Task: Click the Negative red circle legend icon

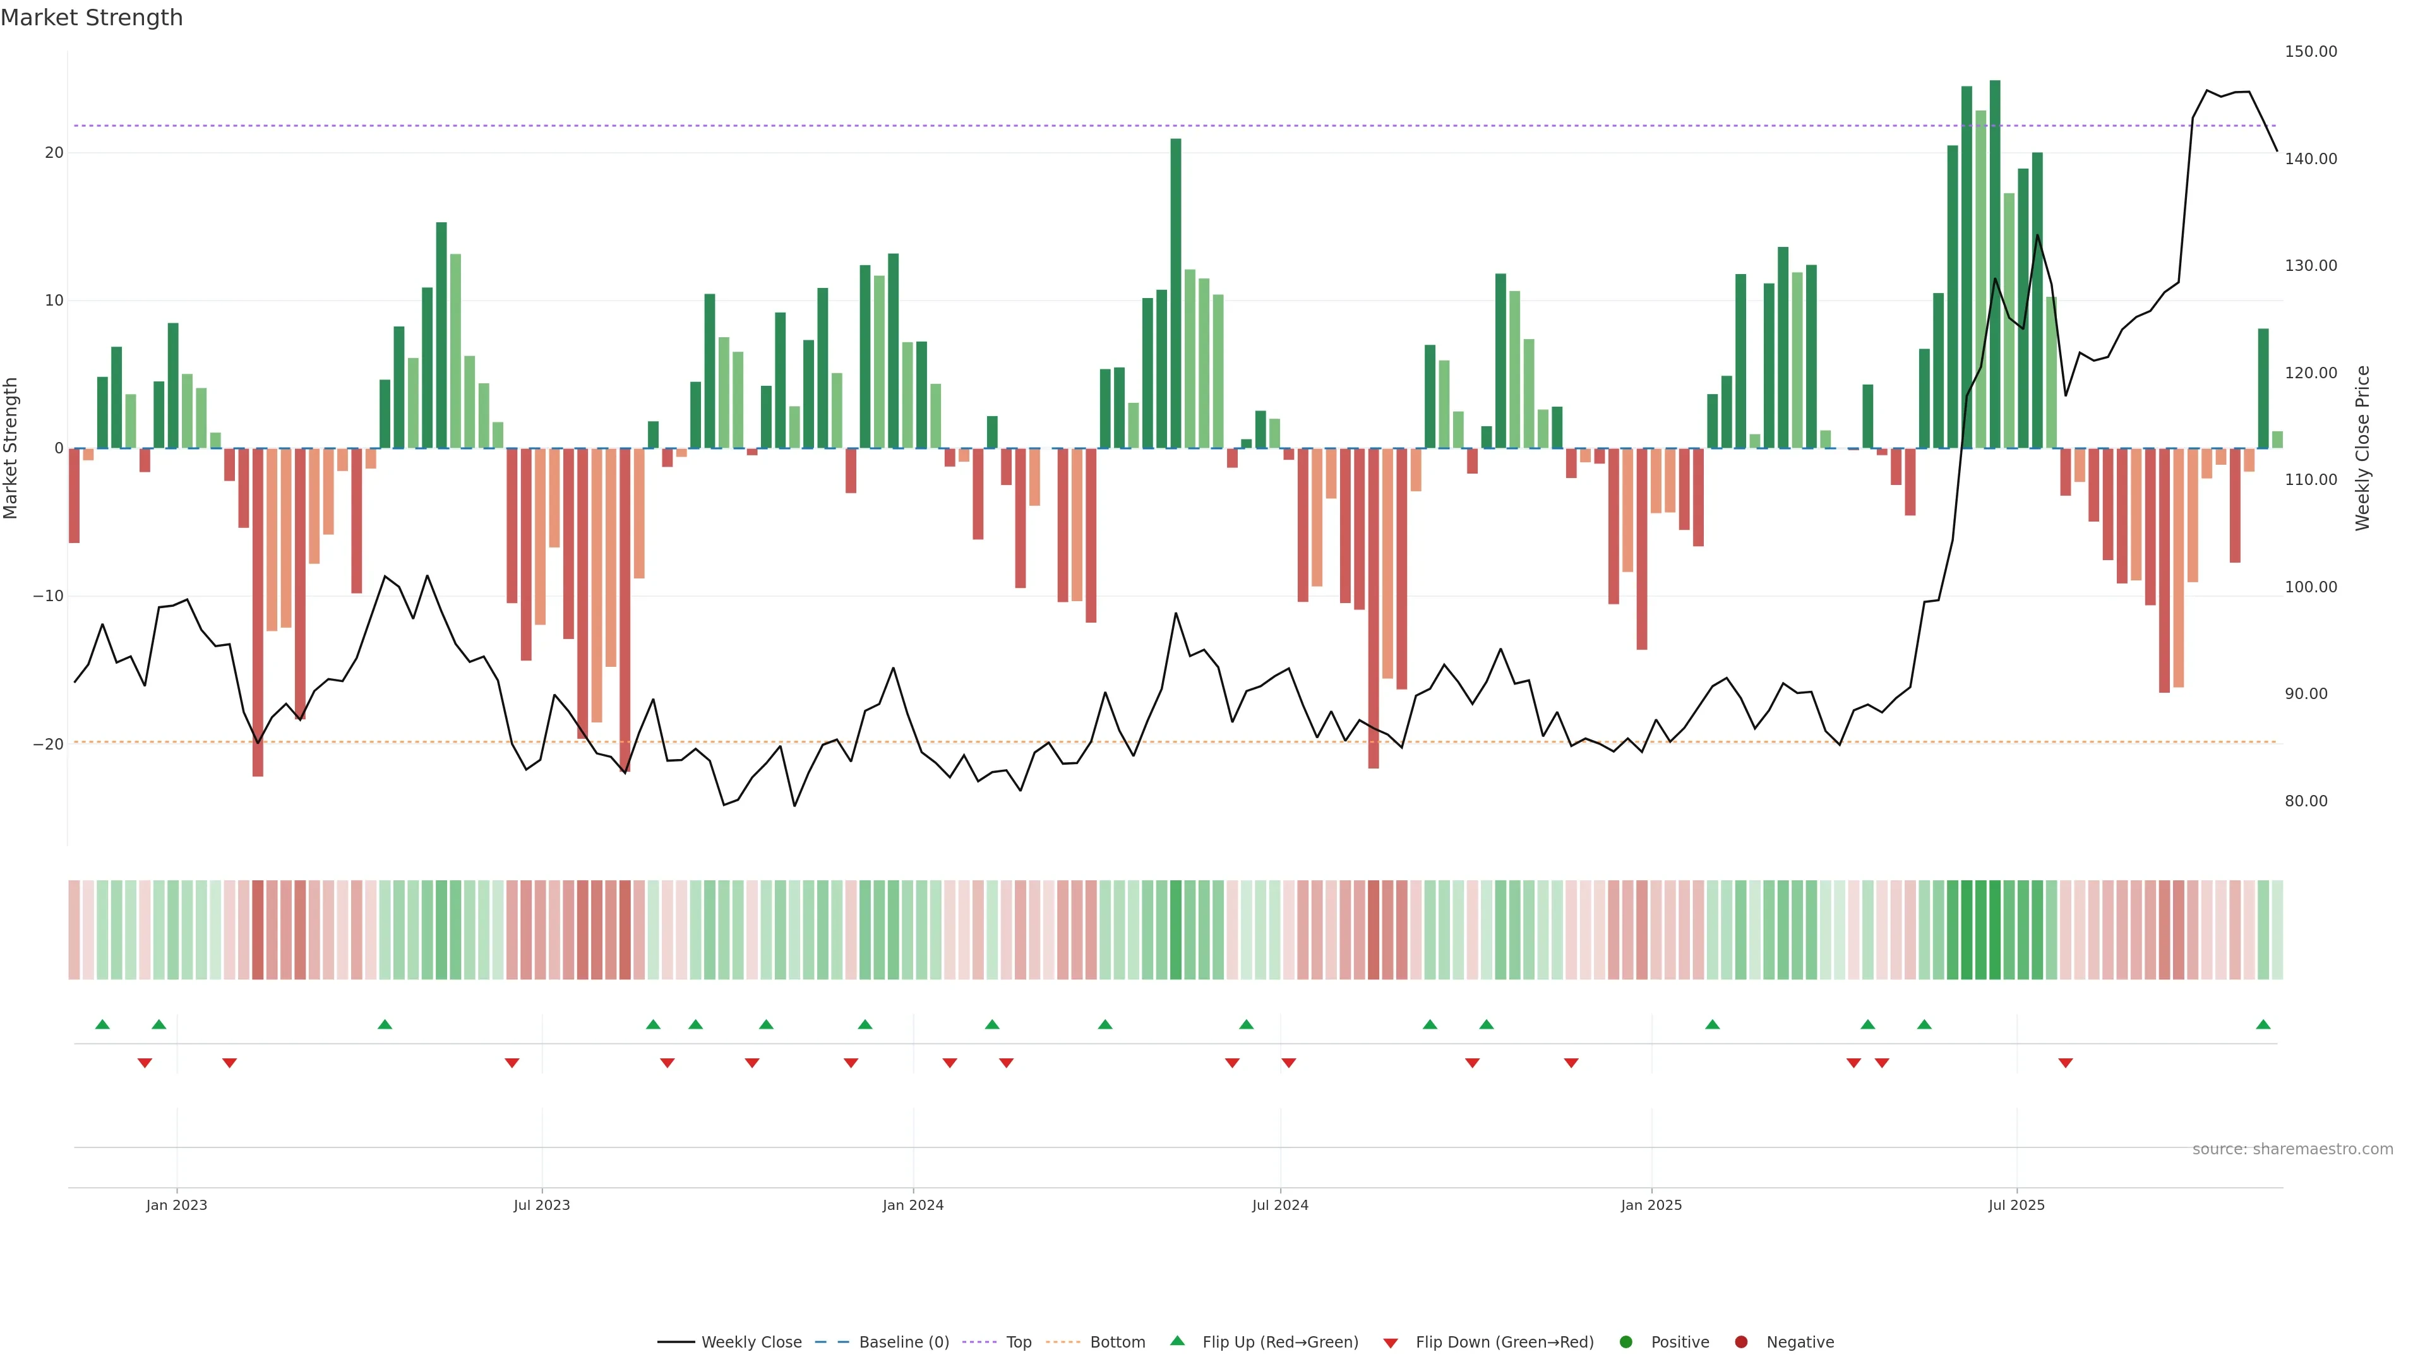Action: pos(1740,1343)
